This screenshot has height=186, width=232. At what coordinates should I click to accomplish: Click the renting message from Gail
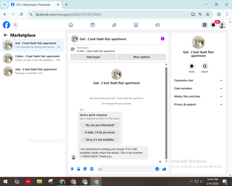[113, 153]
